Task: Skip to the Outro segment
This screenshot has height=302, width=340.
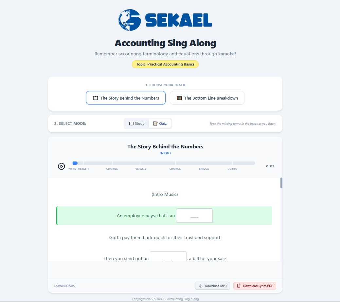Action: point(243,163)
